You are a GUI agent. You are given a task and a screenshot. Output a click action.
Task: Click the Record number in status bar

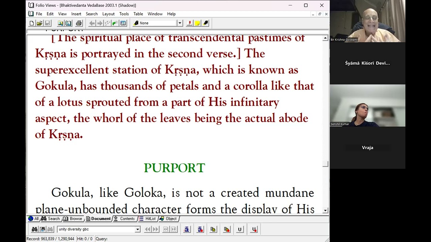pyautogui.click(x=51, y=239)
